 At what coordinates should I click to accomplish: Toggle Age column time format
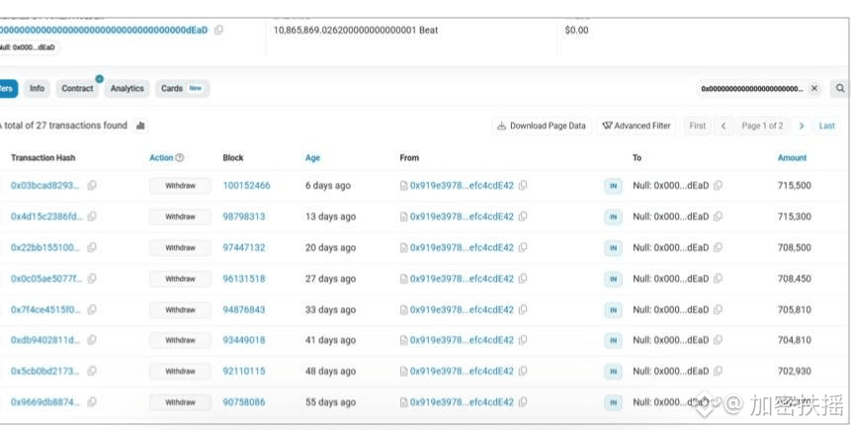pos(312,158)
